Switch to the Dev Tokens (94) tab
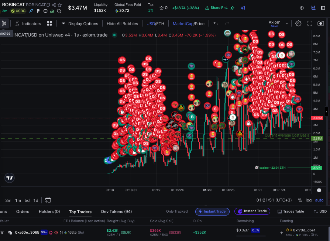This screenshot has height=241, width=330. pyautogui.click(x=116, y=211)
